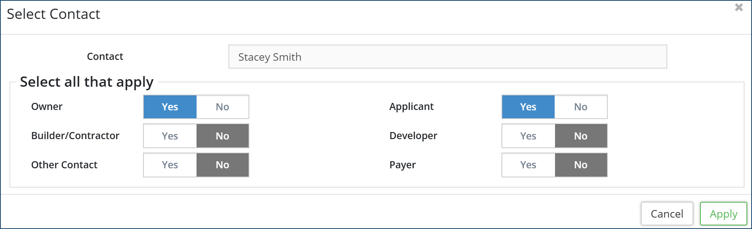Click the Developer label text
The image size is (752, 229).
coord(413,136)
